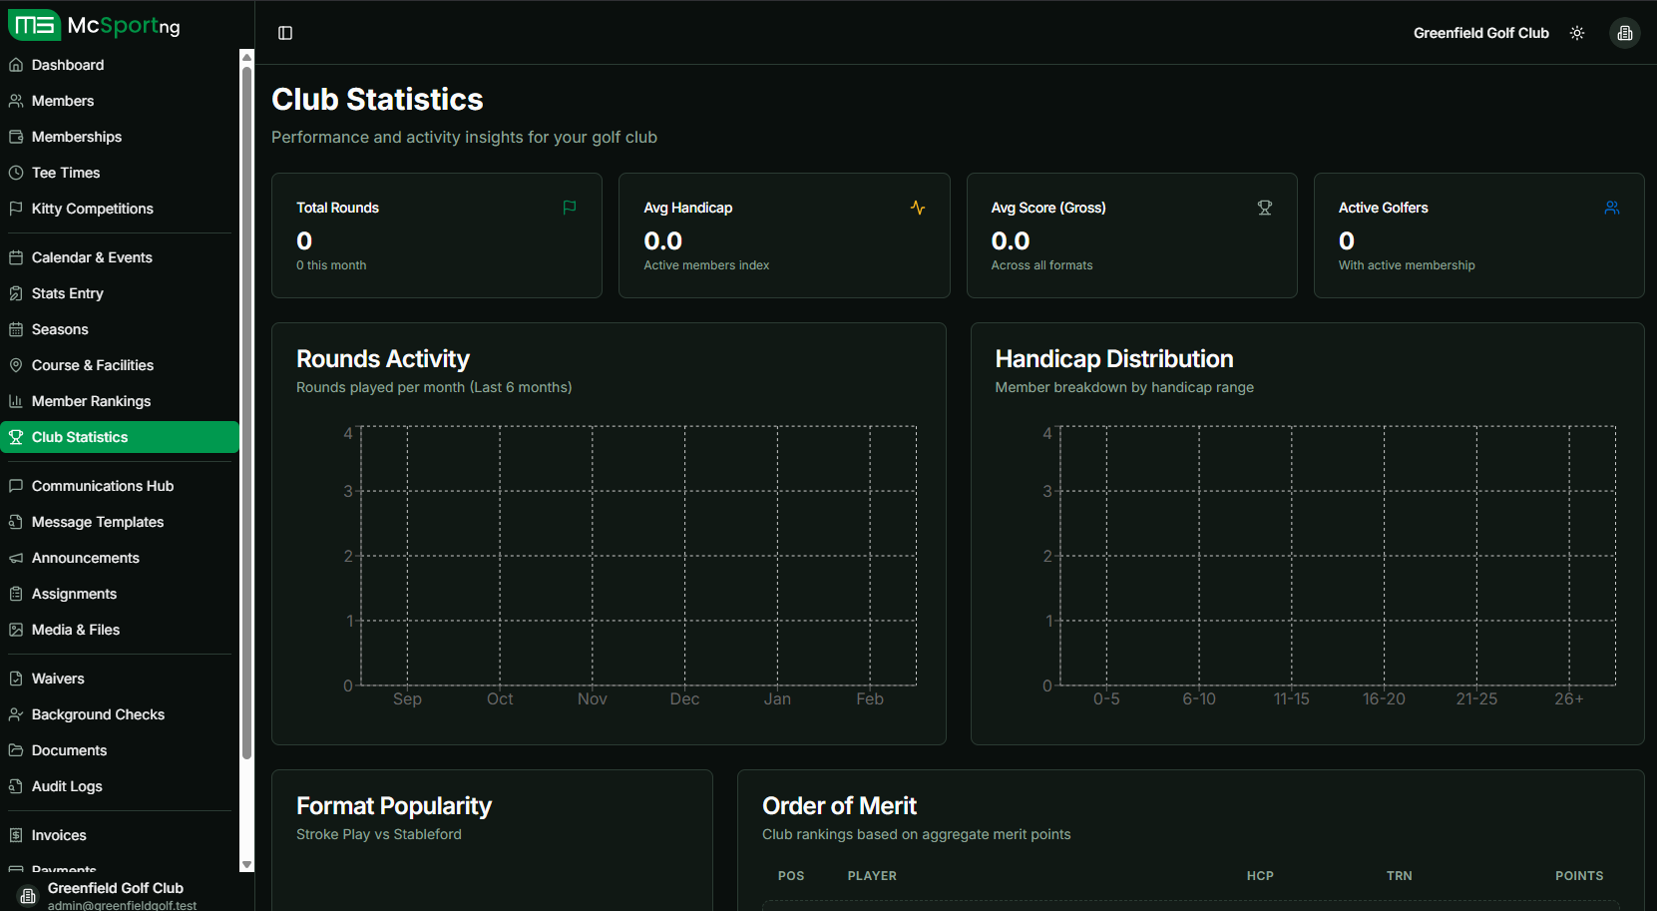This screenshot has width=1657, height=911.
Task: Open the Greenfield Golf Club account switcher
Action: [x=1481, y=32]
